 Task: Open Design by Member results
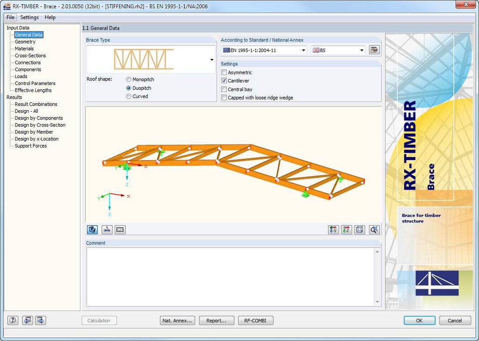click(x=34, y=132)
